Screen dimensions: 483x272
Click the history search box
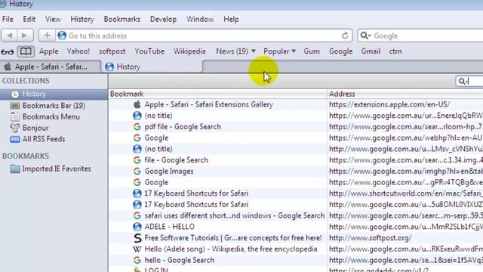469,81
